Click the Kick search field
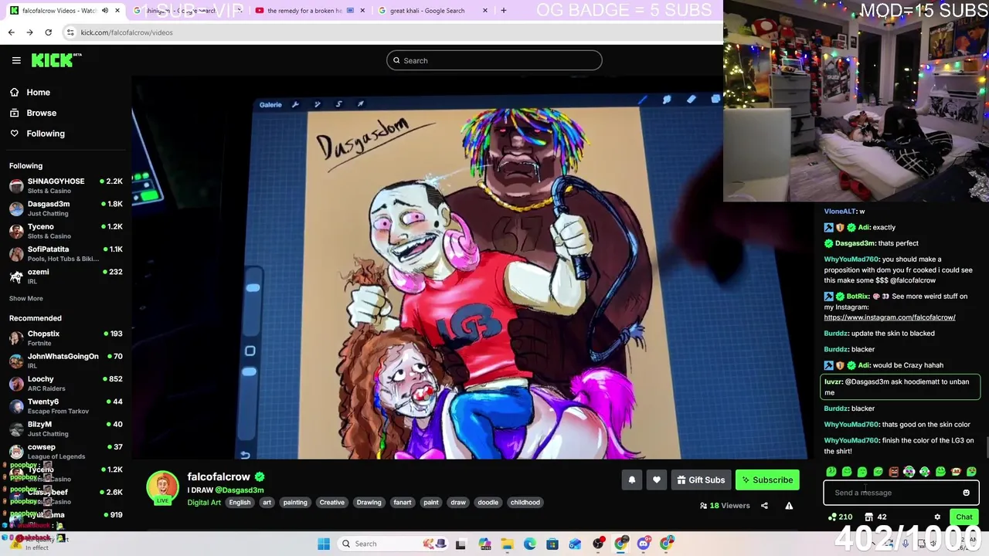 pyautogui.click(x=494, y=60)
